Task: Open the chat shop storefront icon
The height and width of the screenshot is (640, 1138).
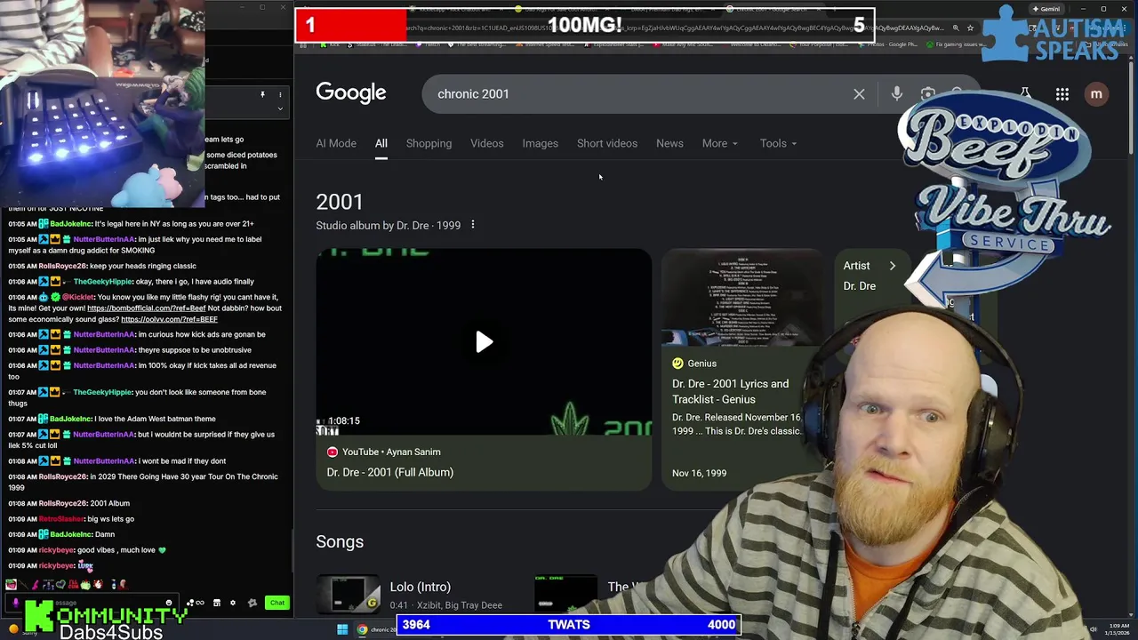Action: click(x=216, y=603)
